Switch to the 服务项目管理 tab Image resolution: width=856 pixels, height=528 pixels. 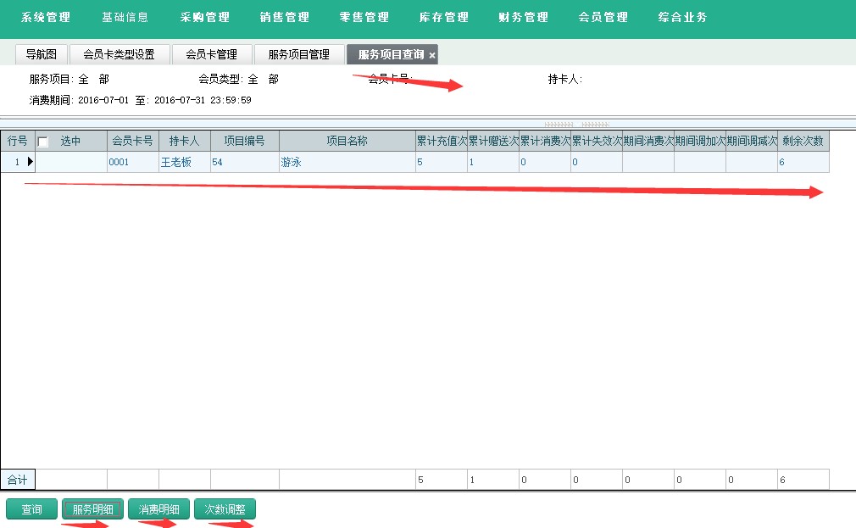pyautogui.click(x=298, y=54)
